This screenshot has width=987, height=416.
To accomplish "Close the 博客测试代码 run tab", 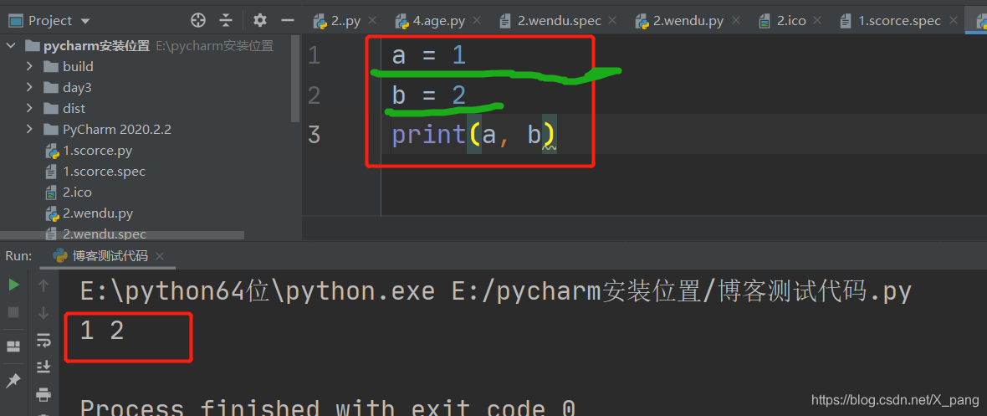I will 159,256.
